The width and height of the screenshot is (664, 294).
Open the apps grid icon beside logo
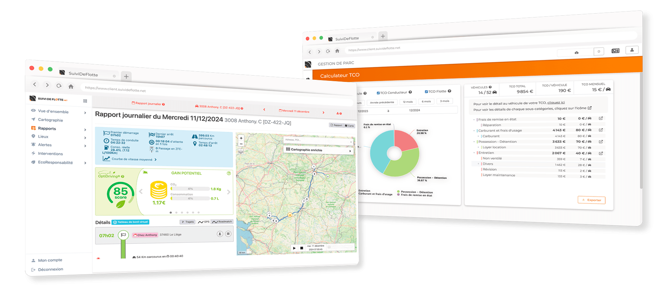point(85,101)
